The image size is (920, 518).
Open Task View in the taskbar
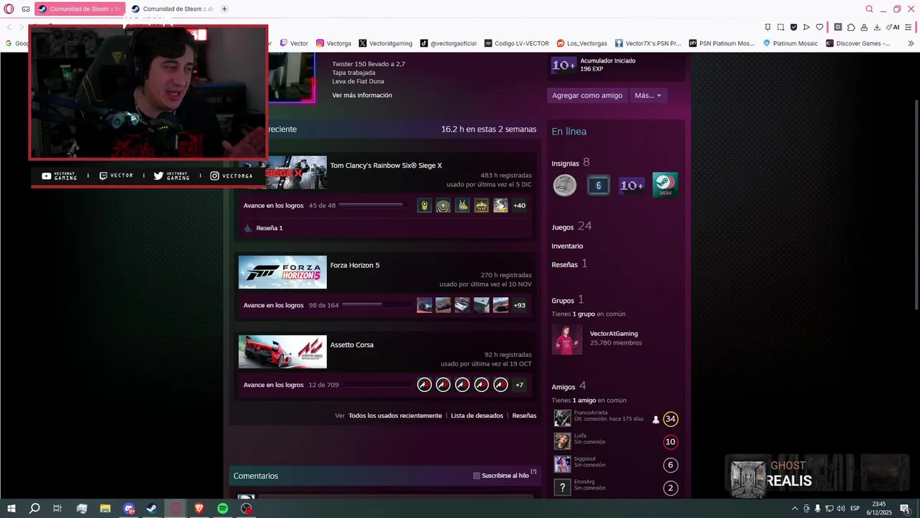click(x=57, y=509)
